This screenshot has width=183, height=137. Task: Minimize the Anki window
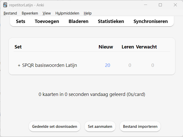[x=146, y=5]
